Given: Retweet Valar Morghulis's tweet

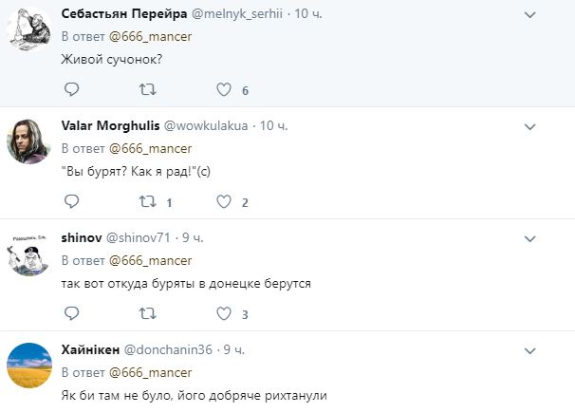Looking at the screenshot, I should [x=147, y=201].
